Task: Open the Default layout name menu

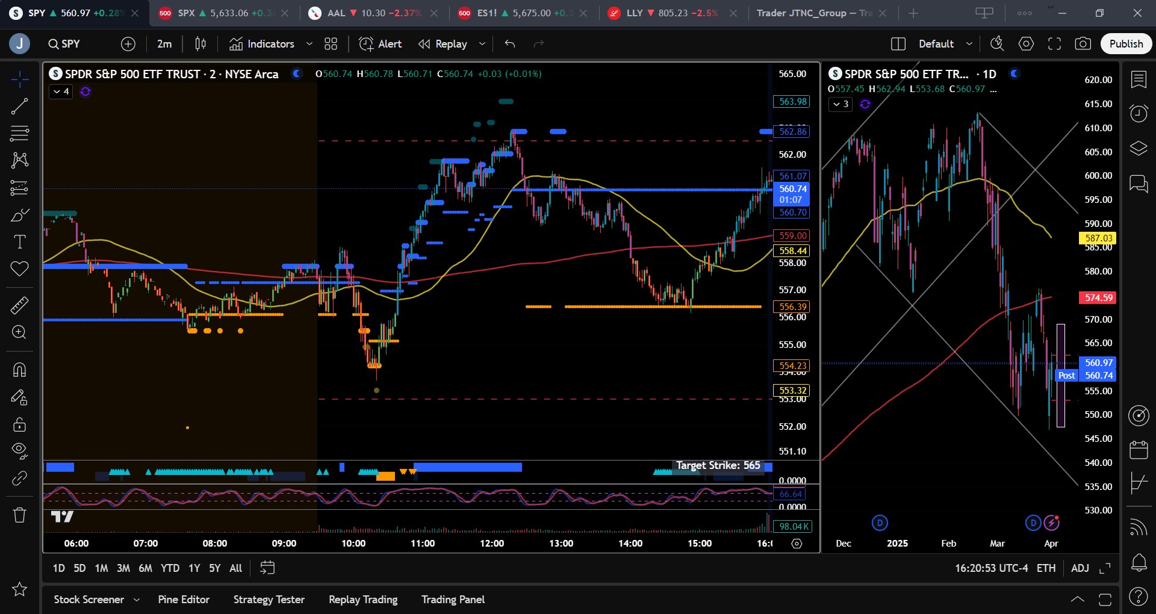Action: (x=936, y=44)
